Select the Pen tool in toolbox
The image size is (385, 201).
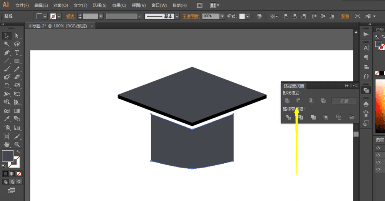point(7,53)
